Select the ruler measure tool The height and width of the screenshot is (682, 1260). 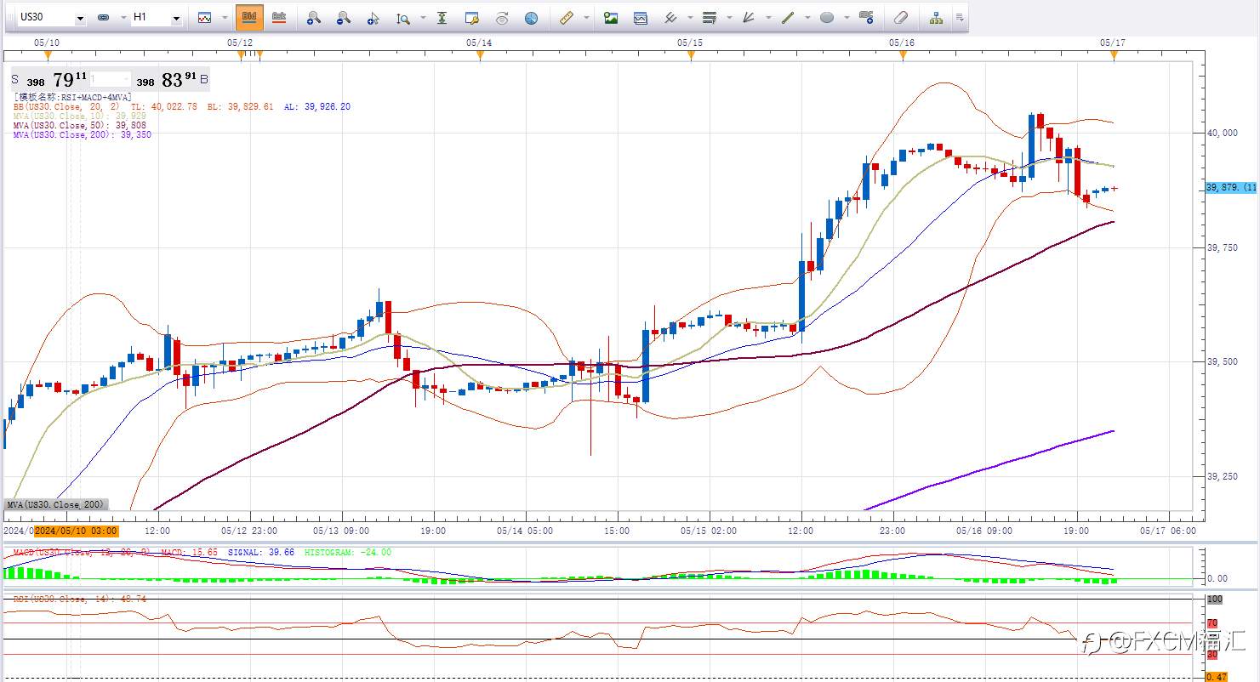pos(567,17)
